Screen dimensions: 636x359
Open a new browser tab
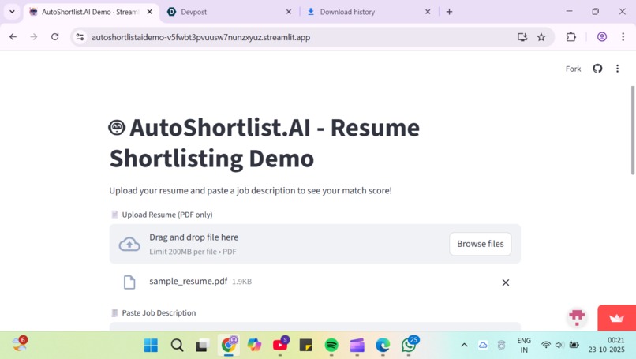tap(450, 12)
